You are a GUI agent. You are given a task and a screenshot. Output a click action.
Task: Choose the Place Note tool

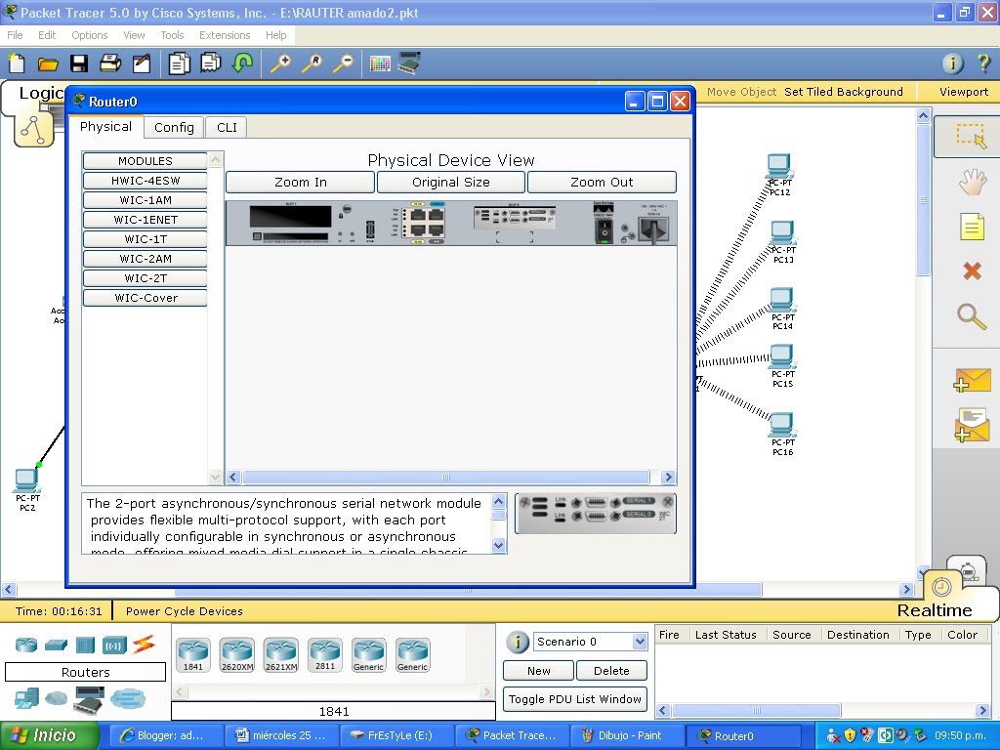[x=972, y=227]
